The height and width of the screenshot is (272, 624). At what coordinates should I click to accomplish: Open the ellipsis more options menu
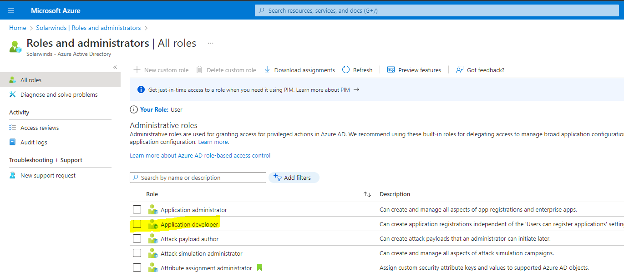coord(211,43)
